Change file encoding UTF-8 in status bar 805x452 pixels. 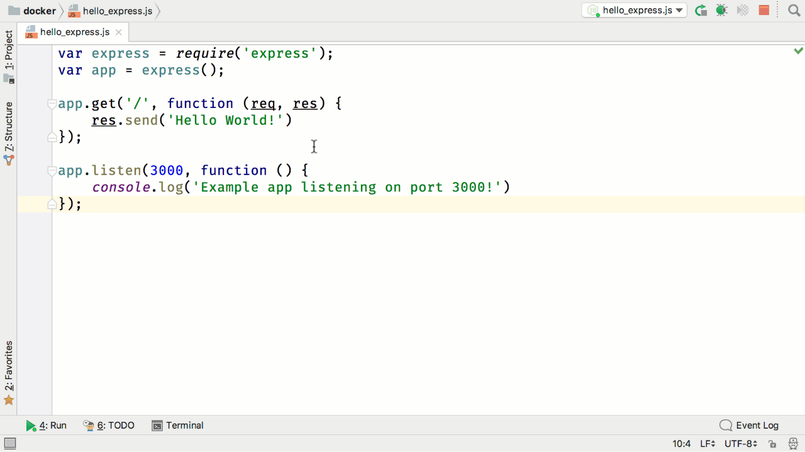tap(741, 444)
